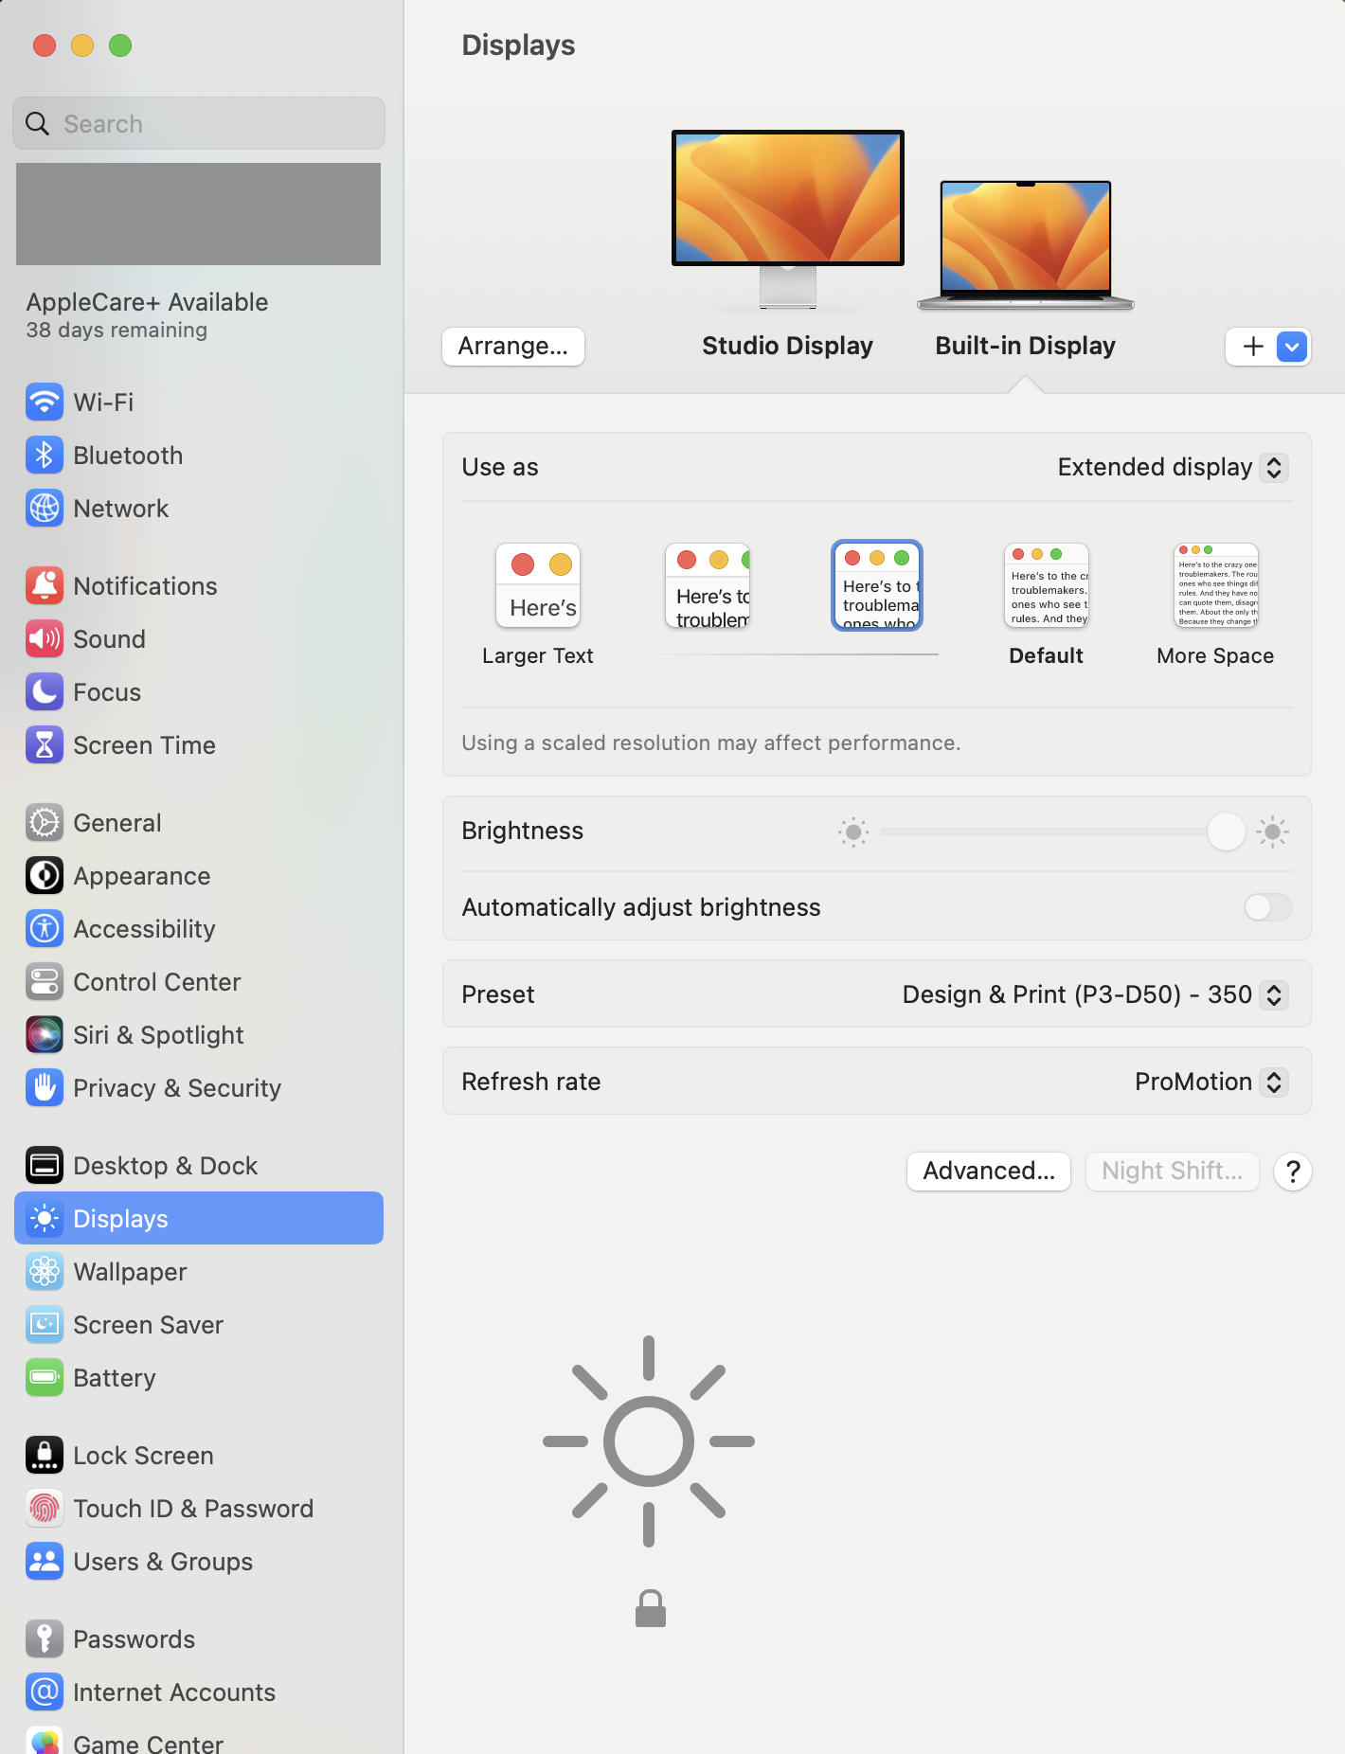Screen dimensions: 1345x1754
Task: Go to Battery settings label
Action: [115, 1378]
